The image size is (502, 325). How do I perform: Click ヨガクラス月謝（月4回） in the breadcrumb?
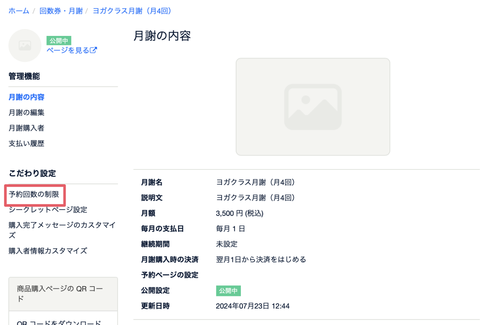[132, 11]
